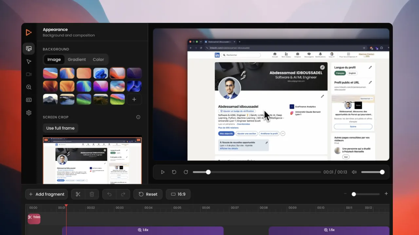Open the cursor settings in the sidebar
The height and width of the screenshot is (235, 419).
(x=29, y=62)
